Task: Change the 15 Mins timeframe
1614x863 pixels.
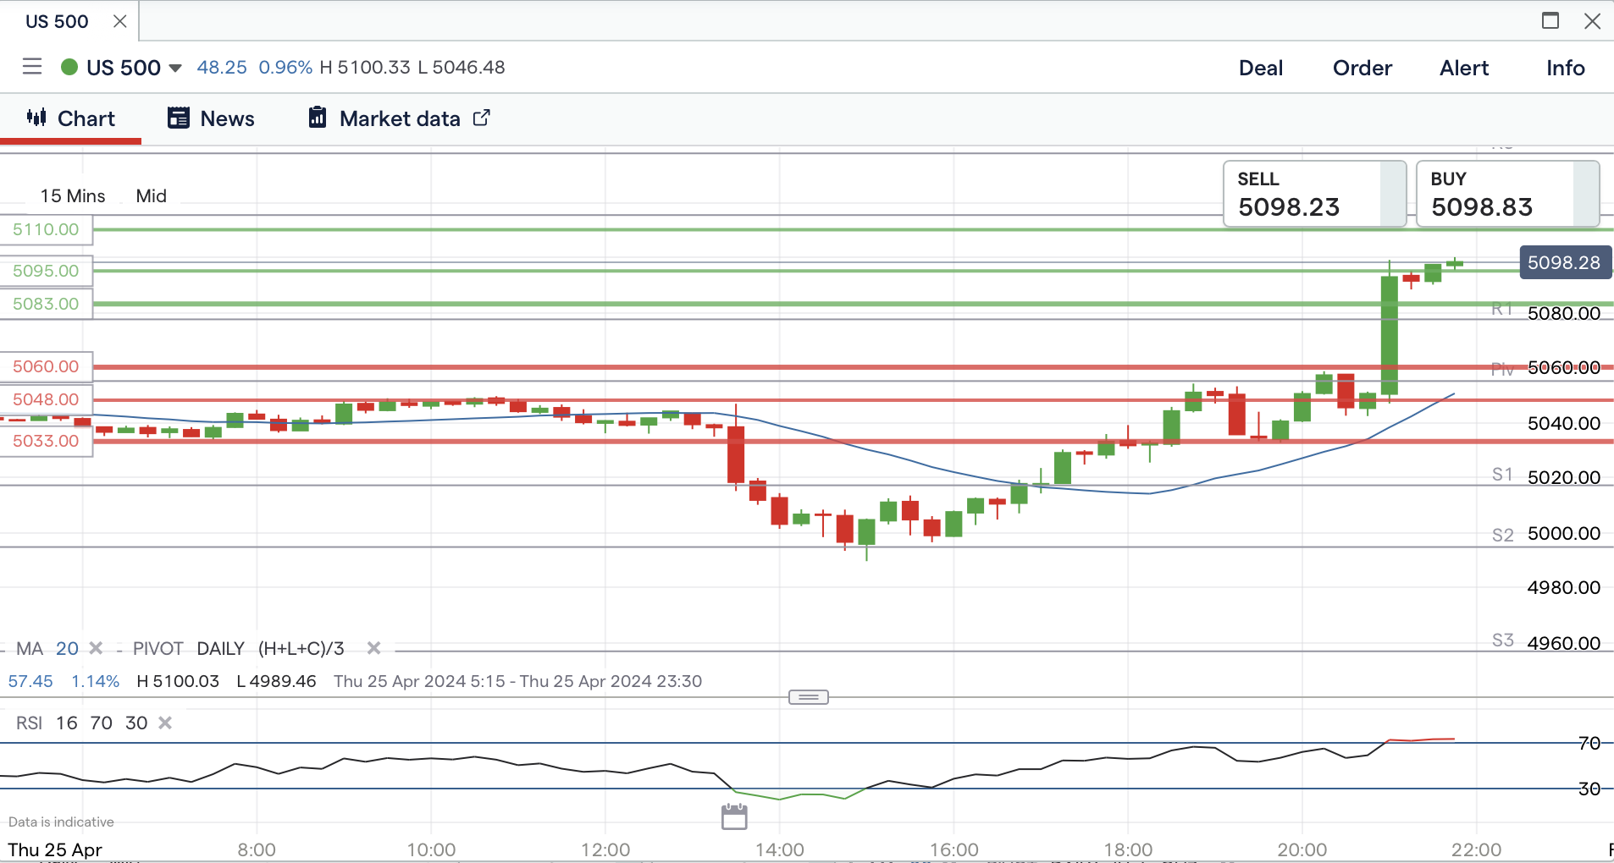Action: pos(73,196)
